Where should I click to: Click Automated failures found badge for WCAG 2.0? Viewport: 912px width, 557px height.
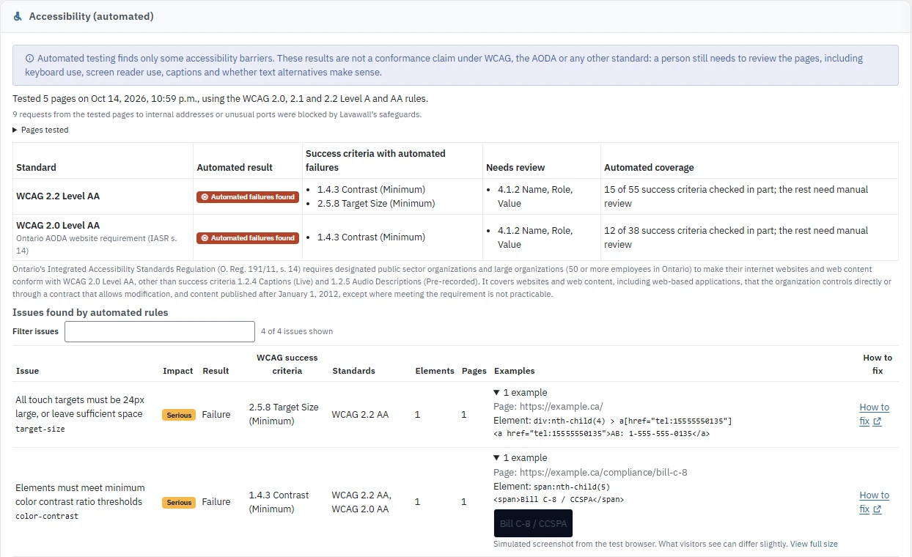pos(248,238)
